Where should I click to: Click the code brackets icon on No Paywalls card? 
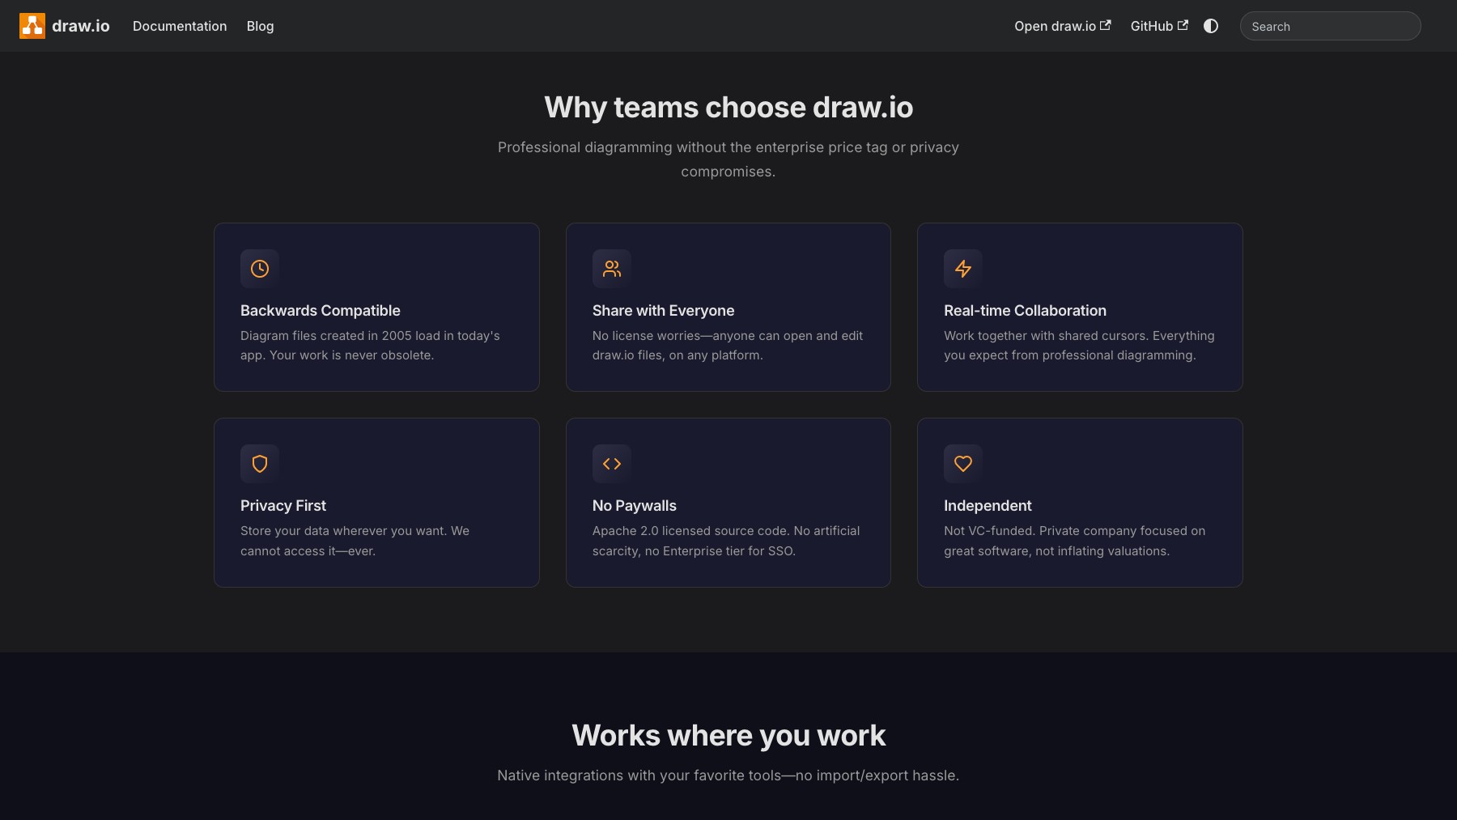pos(612,464)
